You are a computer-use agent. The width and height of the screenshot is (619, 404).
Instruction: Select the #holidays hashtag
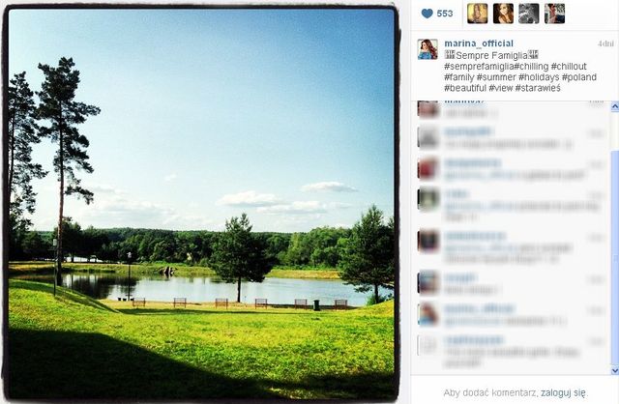[539, 77]
